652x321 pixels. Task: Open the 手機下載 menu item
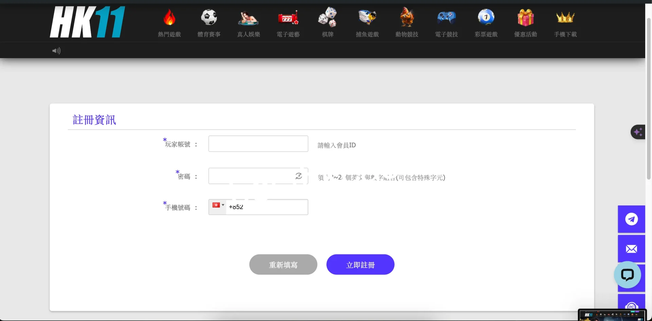click(565, 34)
